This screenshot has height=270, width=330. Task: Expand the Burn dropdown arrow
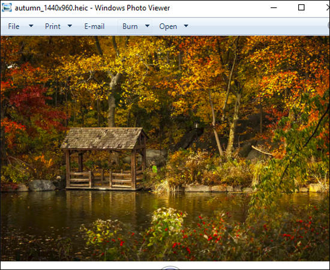[148, 26]
